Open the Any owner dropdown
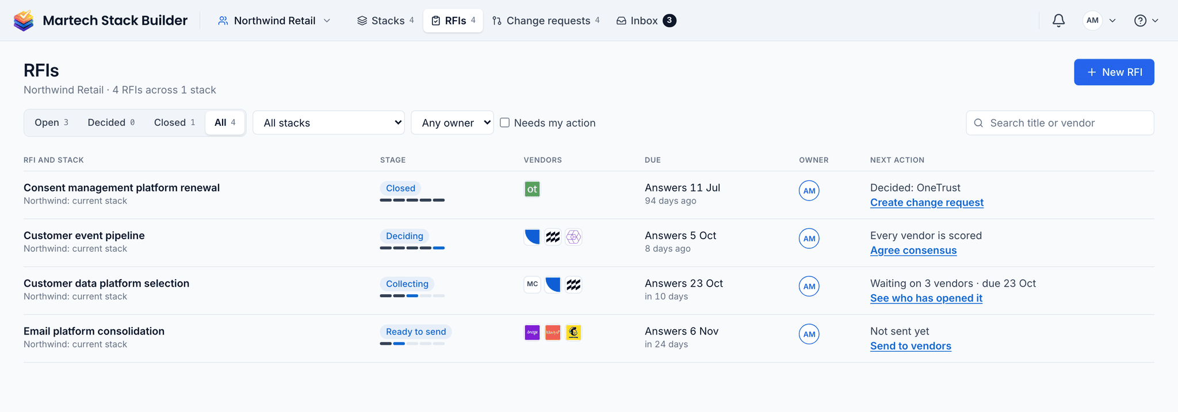1178x412 pixels. 452,122
